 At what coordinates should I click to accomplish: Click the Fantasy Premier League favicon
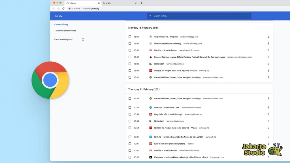[x=151, y=57]
